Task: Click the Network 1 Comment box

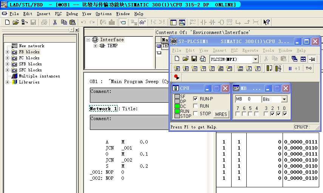Action: (x=129, y=122)
